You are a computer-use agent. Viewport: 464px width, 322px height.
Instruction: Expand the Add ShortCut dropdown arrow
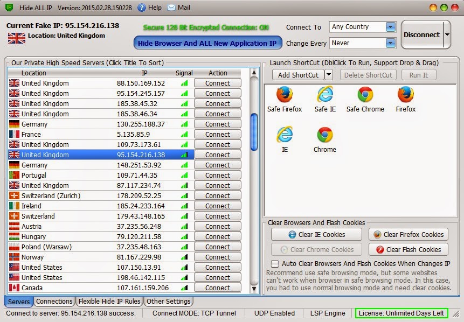pyautogui.click(x=329, y=75)
